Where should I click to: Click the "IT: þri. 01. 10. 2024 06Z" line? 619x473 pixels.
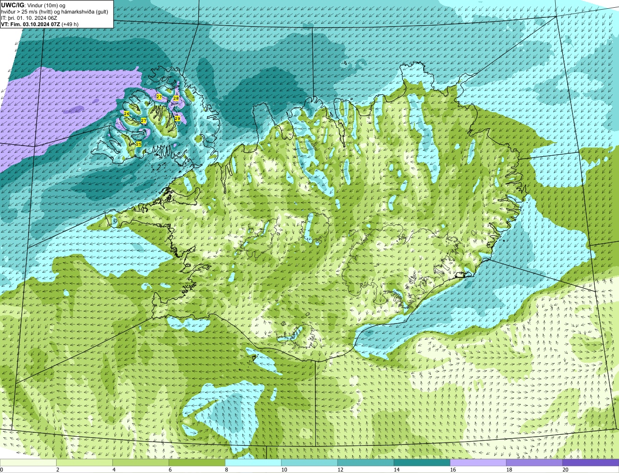[x=29, y=18]
